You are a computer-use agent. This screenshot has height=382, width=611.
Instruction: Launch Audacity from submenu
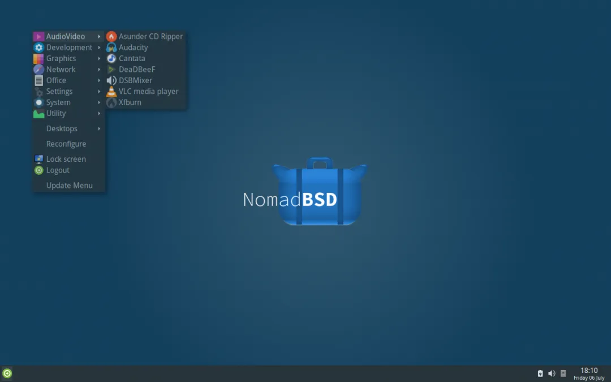pyautogui.click(x=146, y=48)
